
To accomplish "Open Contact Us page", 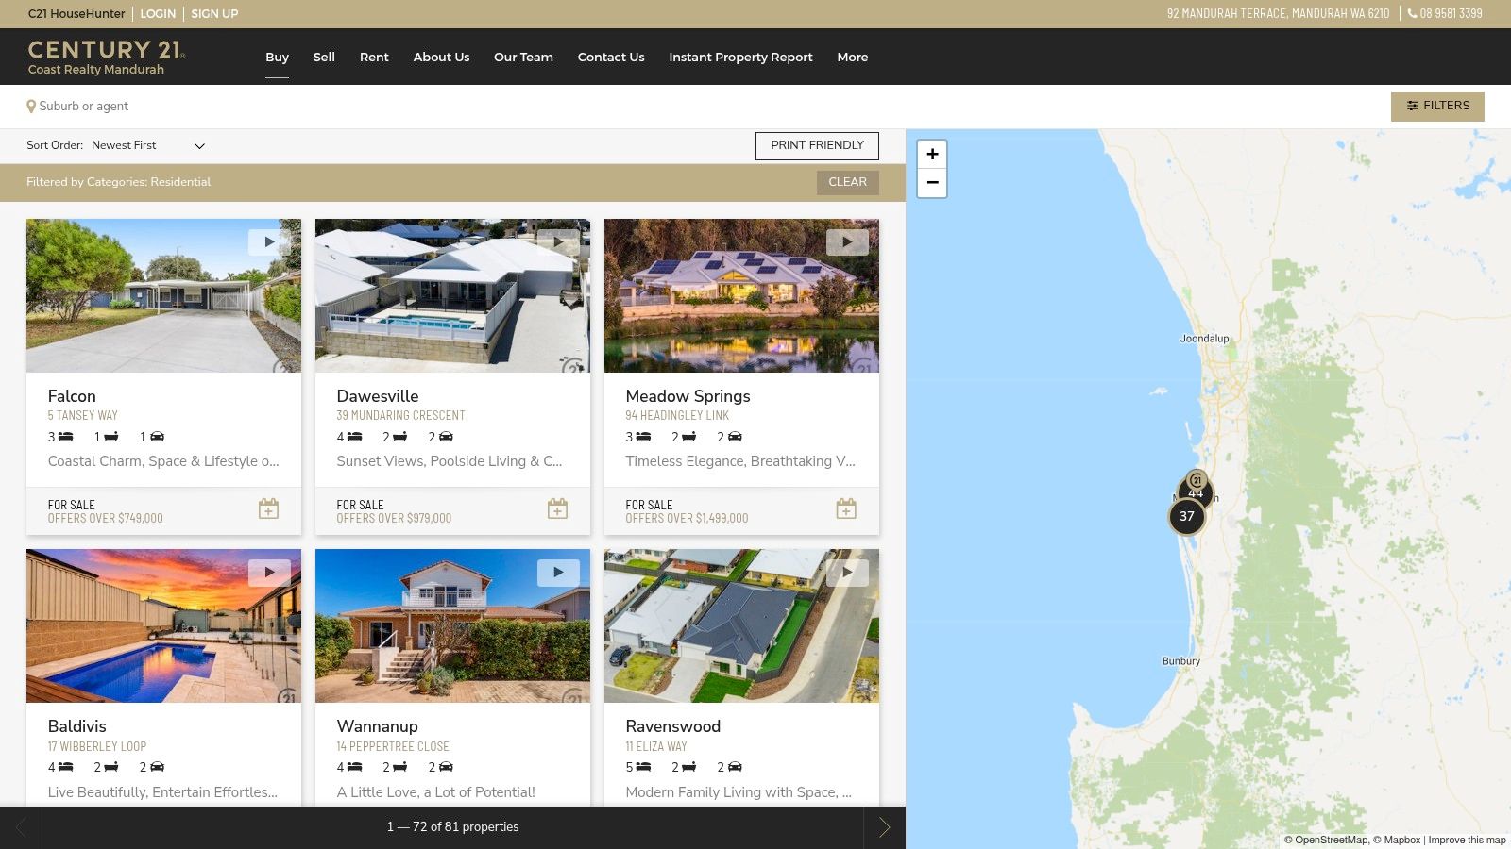I will pos(611,57).
